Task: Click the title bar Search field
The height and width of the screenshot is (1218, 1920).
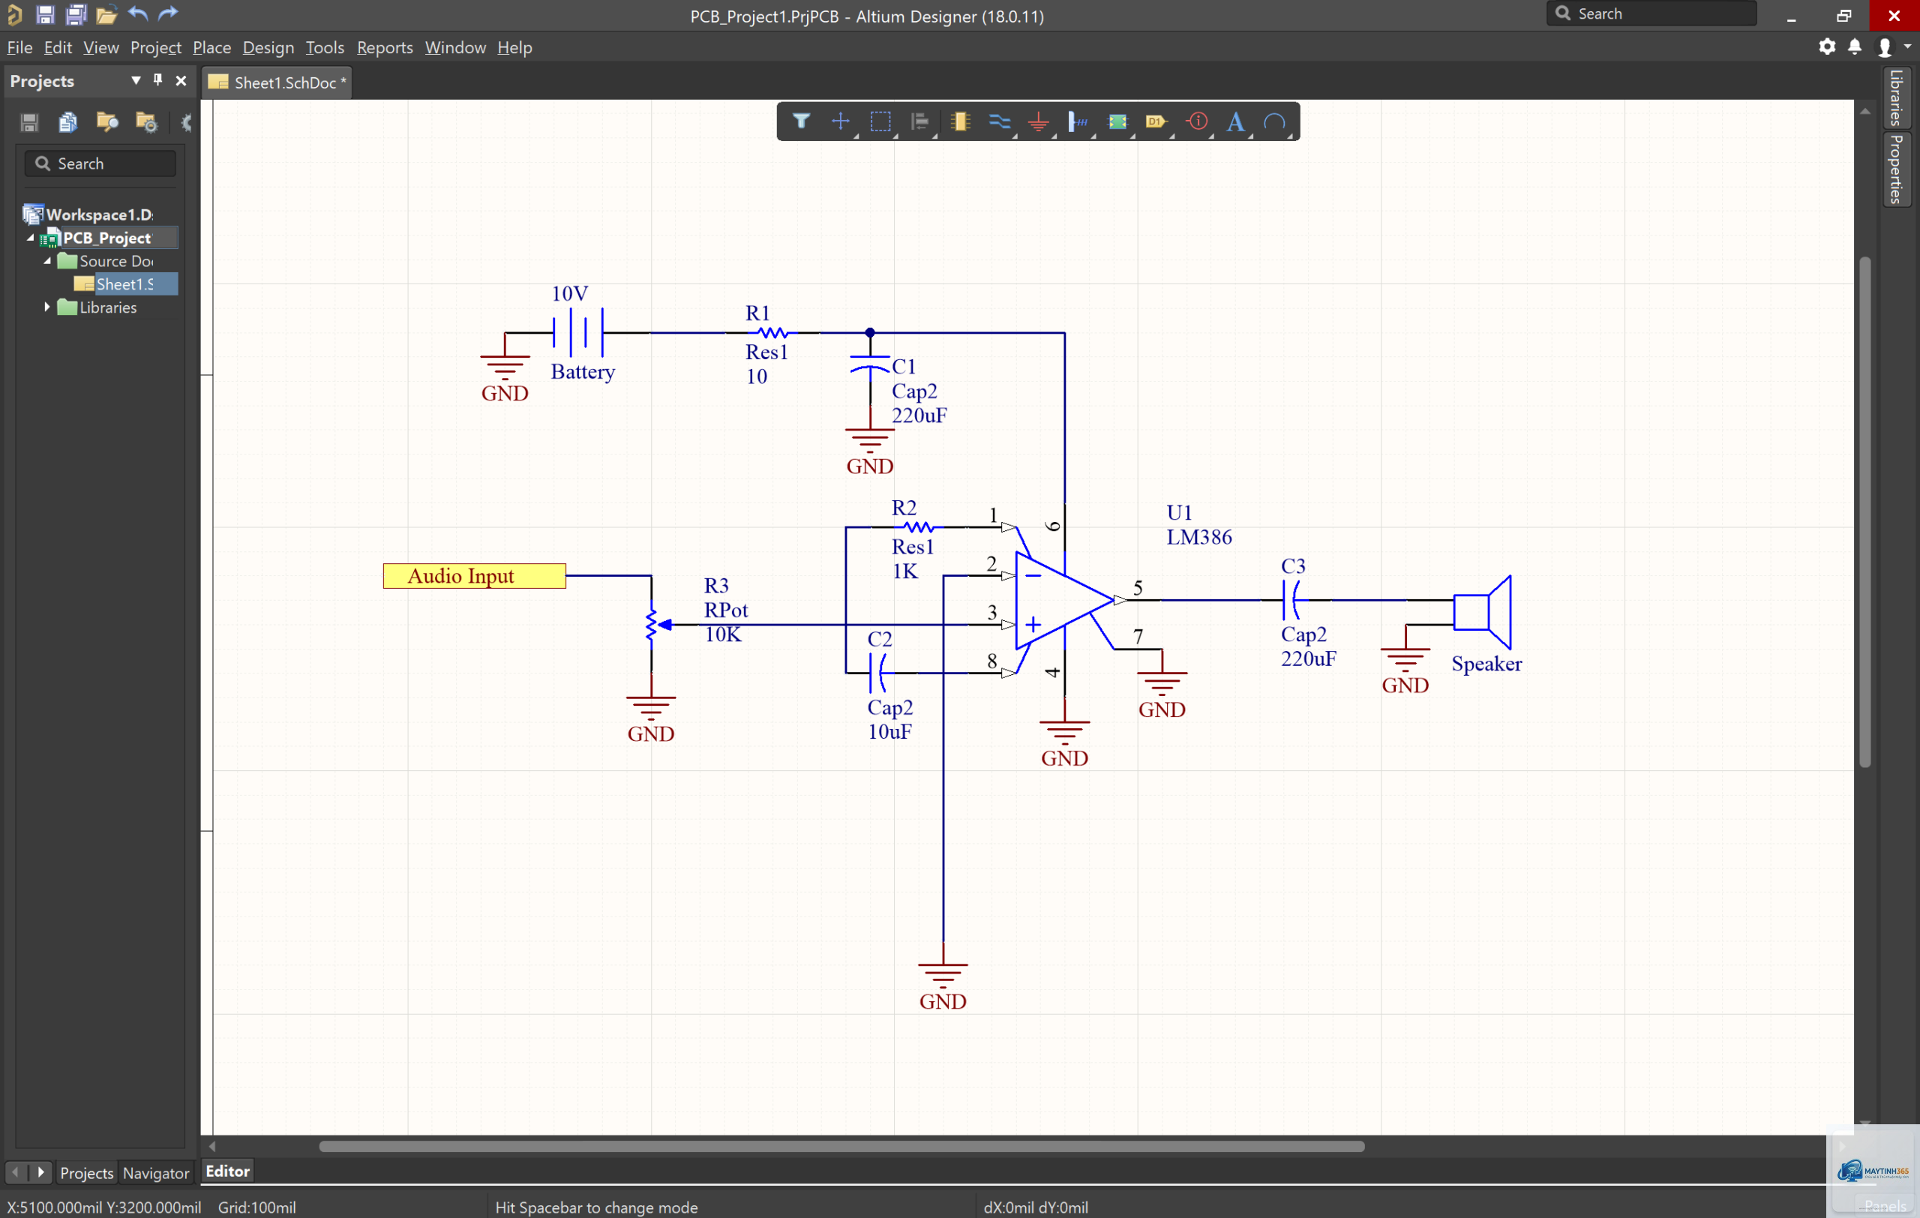Action: 1651,13
